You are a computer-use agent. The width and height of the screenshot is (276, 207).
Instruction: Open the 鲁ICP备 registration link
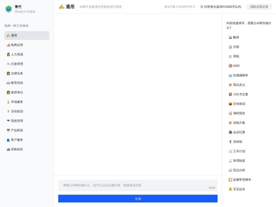179,7
